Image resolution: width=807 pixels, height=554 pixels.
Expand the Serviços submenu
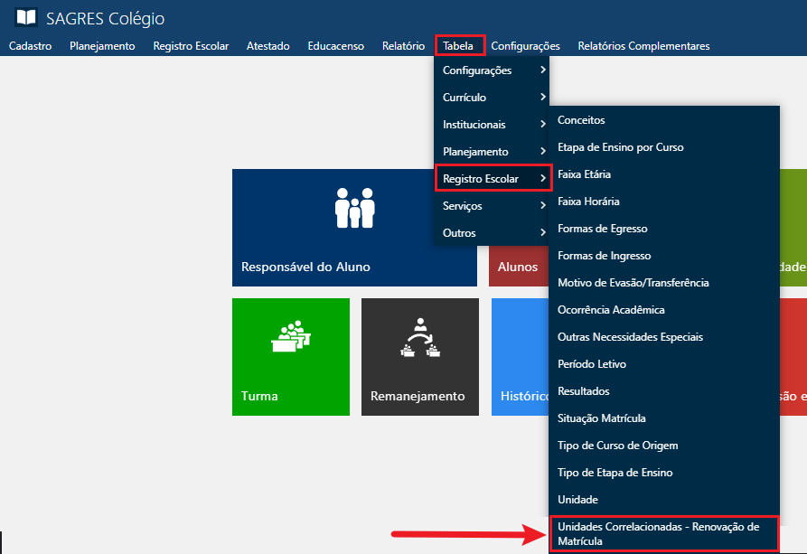coord(491,206)
